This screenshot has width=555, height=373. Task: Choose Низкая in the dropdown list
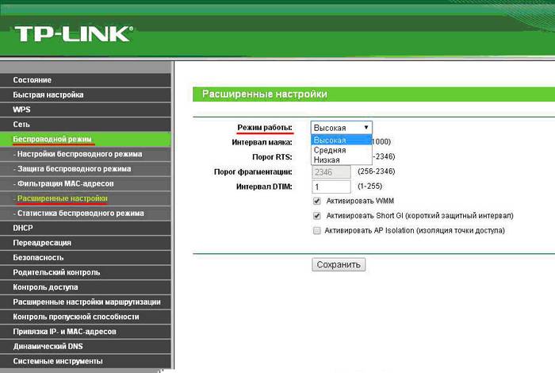click(327, 160)
